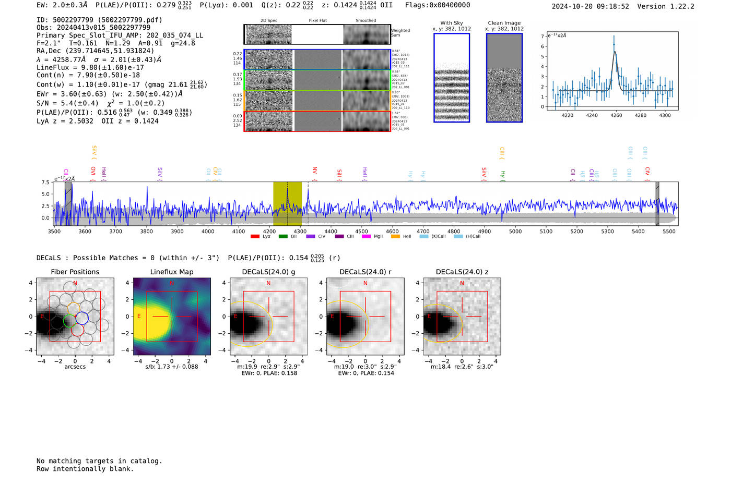This screenshot has height=497, width=731.
Task: Click the magenta CII marker near 3540
Action: pyautogui.click(x=66, y=175)
